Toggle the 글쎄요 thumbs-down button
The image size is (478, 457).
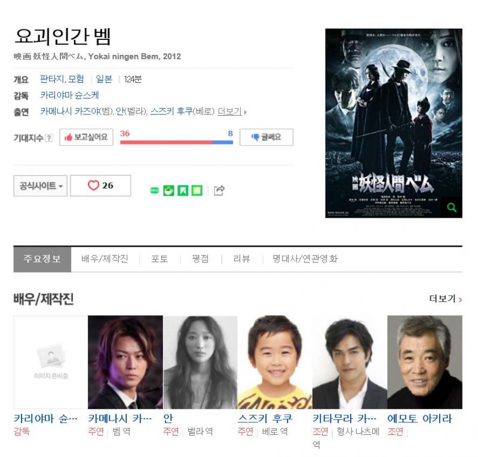click(x=266, y=137)
